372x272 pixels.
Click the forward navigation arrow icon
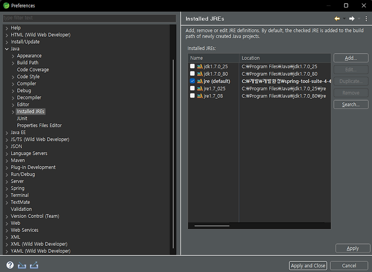coord(352,18)
